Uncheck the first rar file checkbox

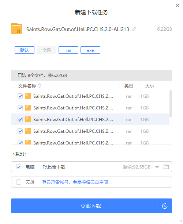20,96
